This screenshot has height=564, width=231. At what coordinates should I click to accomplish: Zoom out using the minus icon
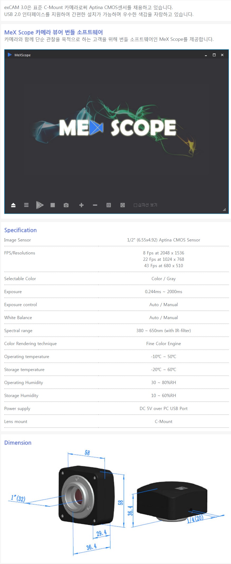95,205
